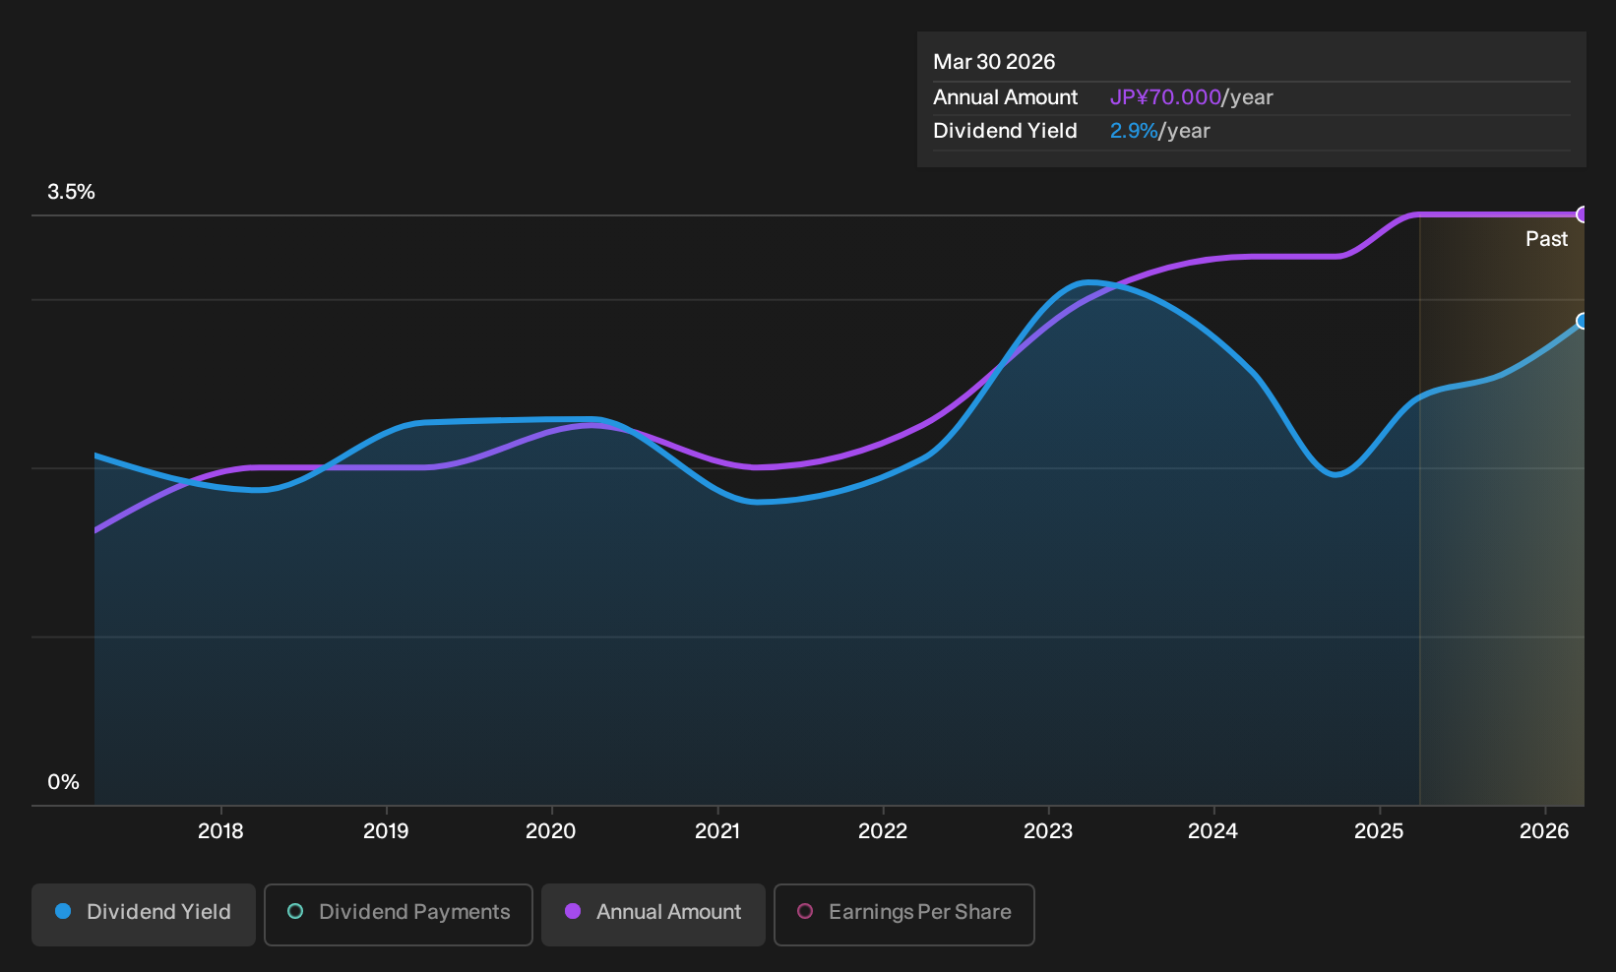Image resolution: width=1616 pixels, height=972 pixels.
Task: Select the blue Dividend Yield endpoint marker
Action: click(1583, 321)
